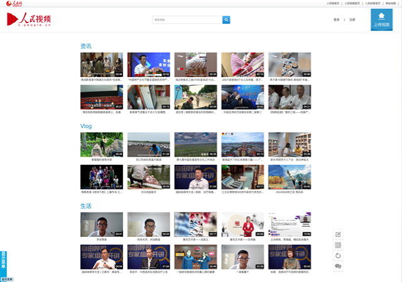Open 人民拍客首页 link in top bar

pyautogui.click(x=372, y=3)
